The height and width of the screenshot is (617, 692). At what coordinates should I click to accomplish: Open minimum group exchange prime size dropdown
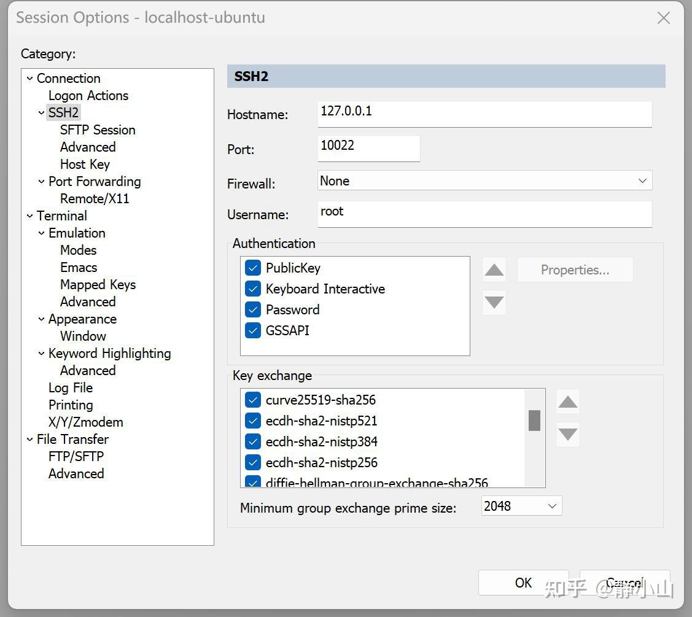521,506
